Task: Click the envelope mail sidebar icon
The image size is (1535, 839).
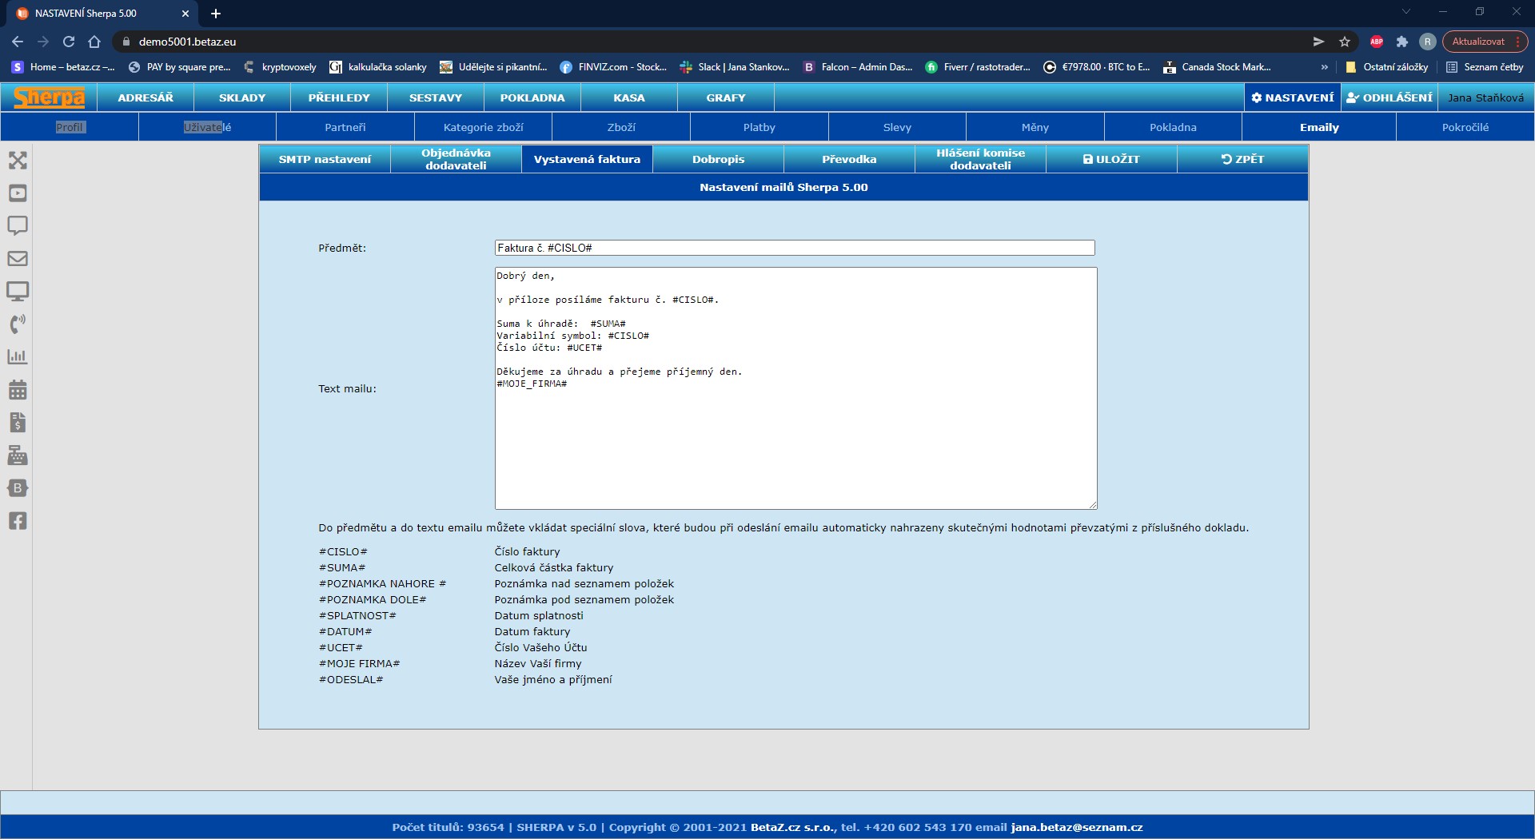Action: [18, 259]
